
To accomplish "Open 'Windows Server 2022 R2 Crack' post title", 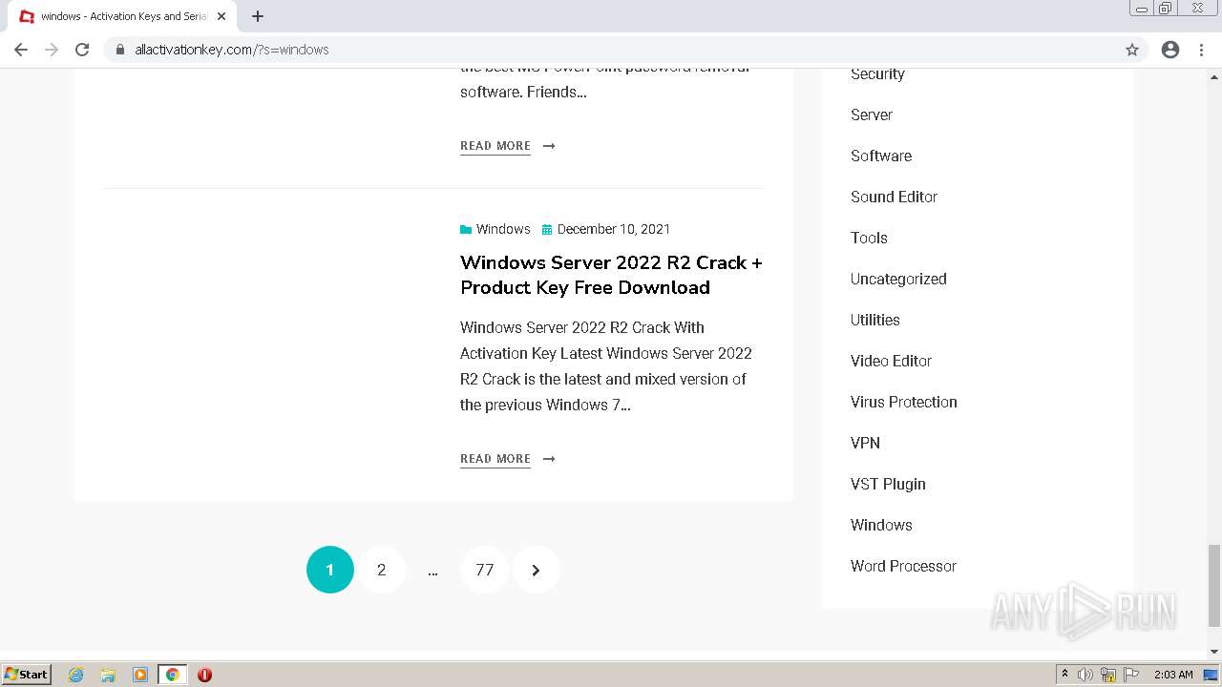I will tap(611, 275).
